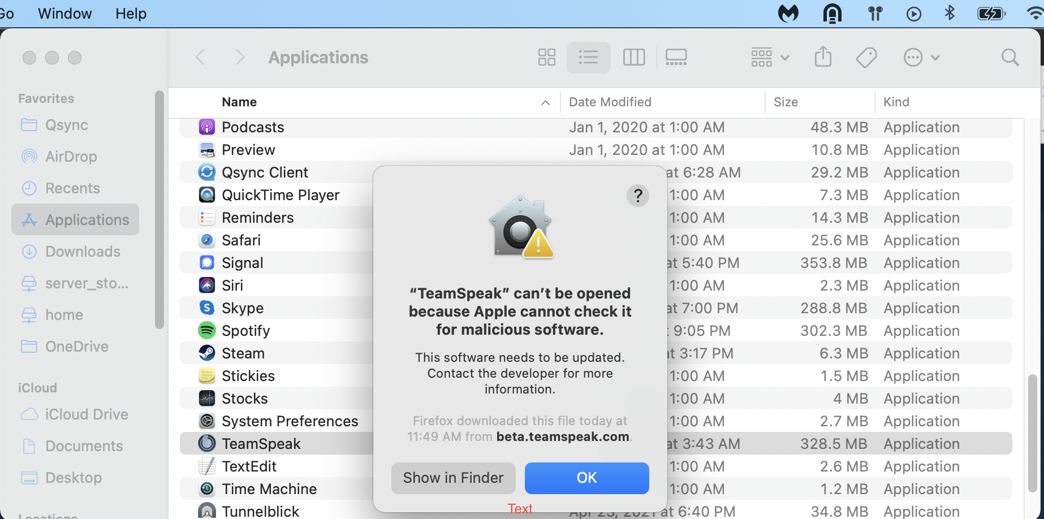The width and height of the screenshot is (1044, 519).
Task: Open Downloads from the sidebar
Action: [83, 252]
